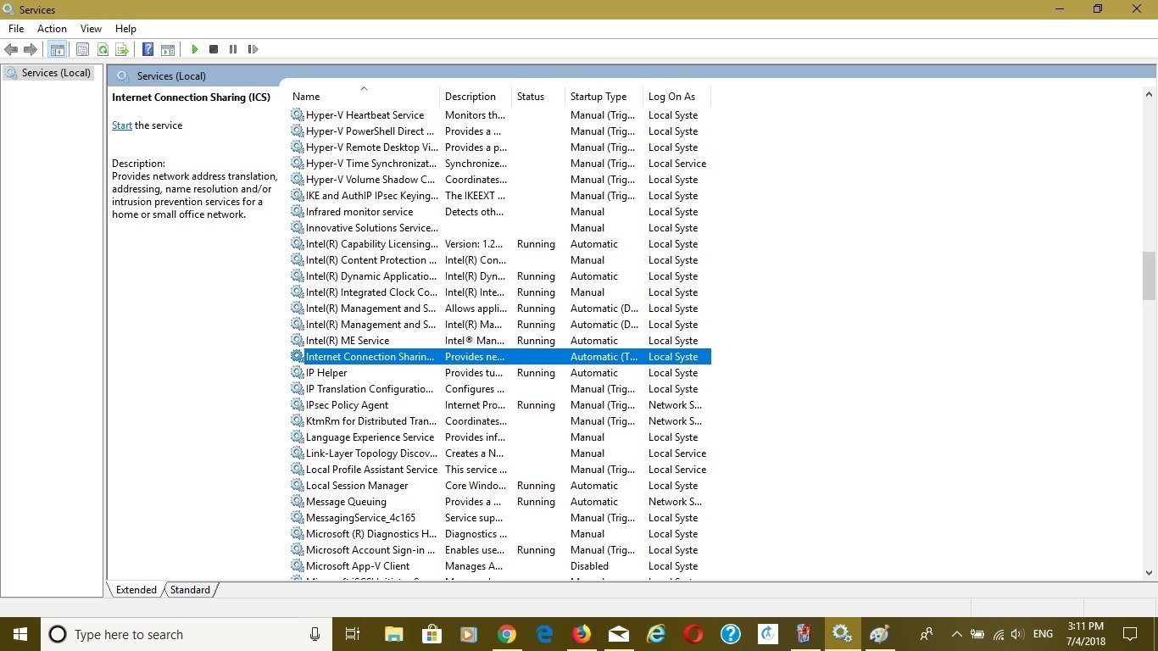Toggle Show/Hide Action Pane icon
This screenshot has width=1158, height=651.
tap(168, 50)
